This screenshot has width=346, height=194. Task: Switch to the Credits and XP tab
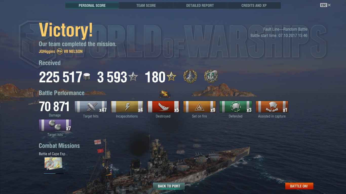pyautogui.click(x=254, y=5)
